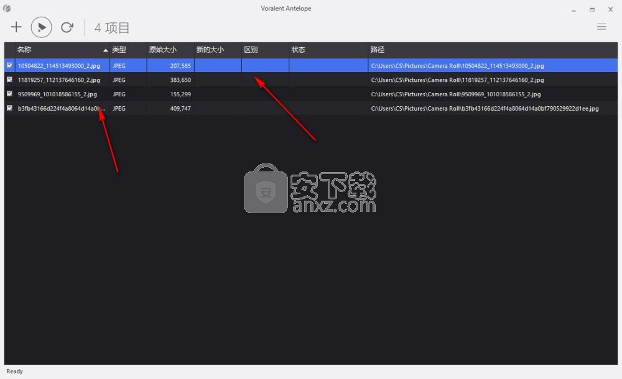Click JPEG type in the 11819257 row
This screenshot has width=622, height=379.
tap(119, 80)
